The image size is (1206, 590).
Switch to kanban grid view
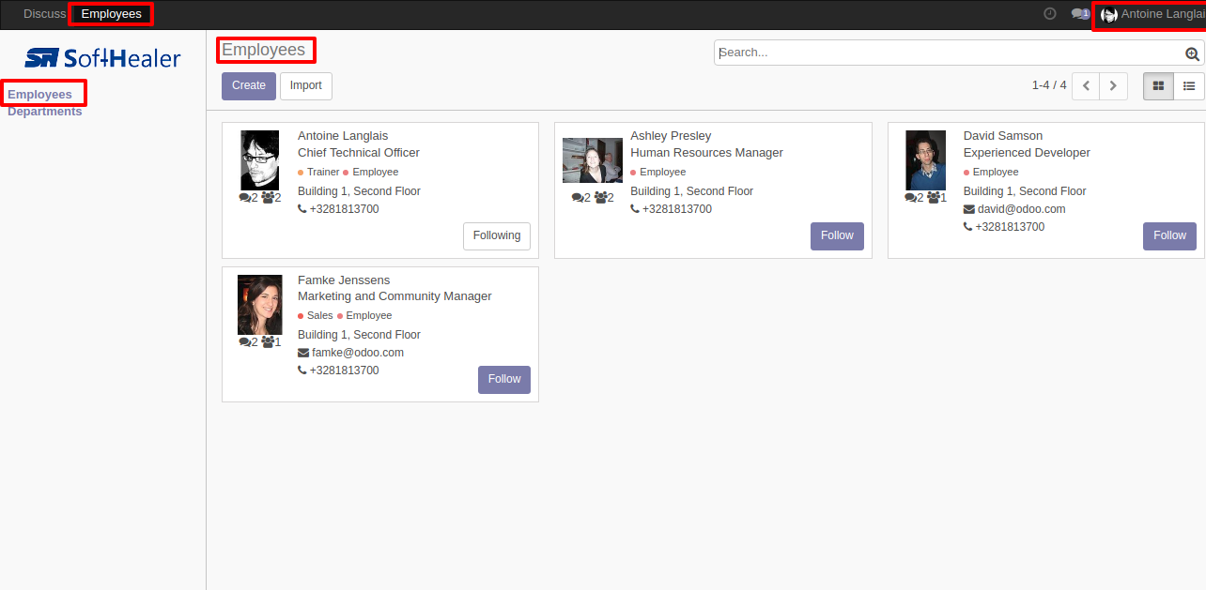pyautogui.click(x=1158, y=85)
